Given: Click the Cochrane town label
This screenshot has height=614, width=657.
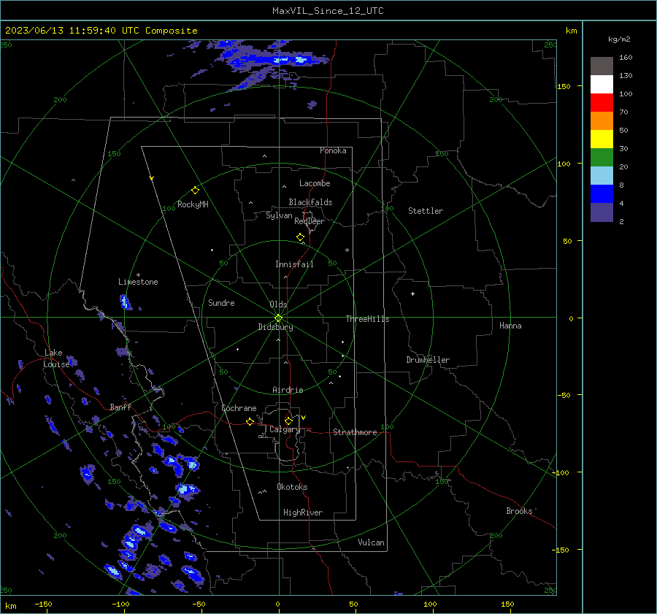Looking at the screenshot, I should point(239,408).
